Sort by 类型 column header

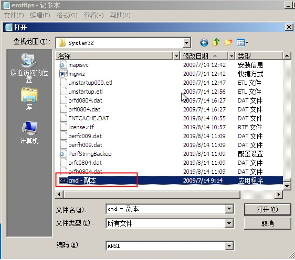259,56
